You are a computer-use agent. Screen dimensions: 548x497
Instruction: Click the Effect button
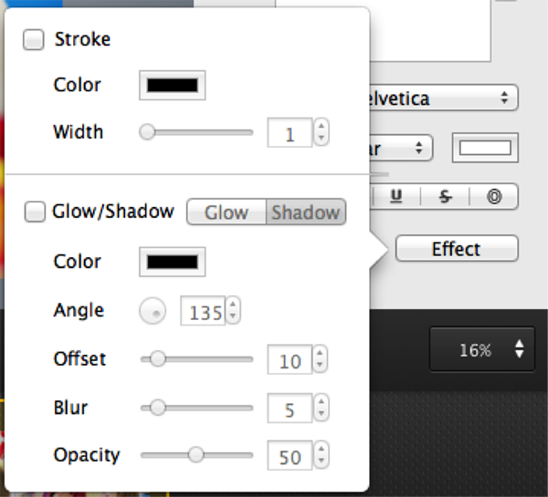(x=456, y=249)
